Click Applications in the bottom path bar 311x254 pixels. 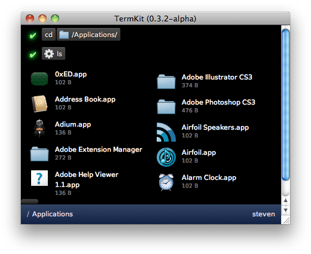click(53, 214)
